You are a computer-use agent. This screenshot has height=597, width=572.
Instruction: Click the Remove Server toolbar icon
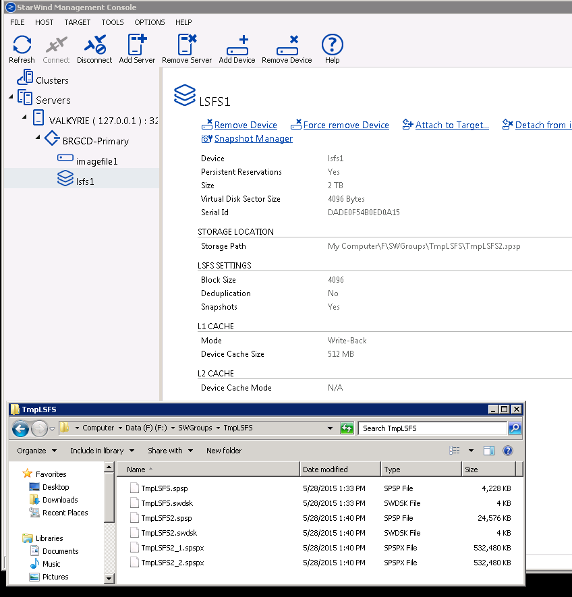pyautogui.click(x=187, y=45)
